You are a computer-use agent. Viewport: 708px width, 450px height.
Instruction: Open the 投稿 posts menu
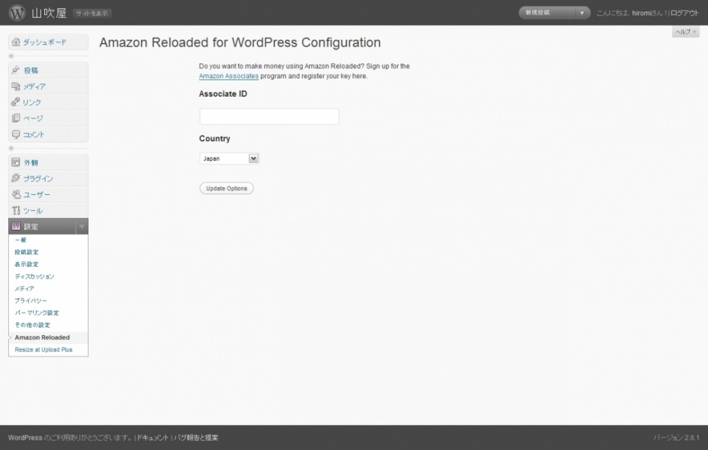tap(30, 71)
